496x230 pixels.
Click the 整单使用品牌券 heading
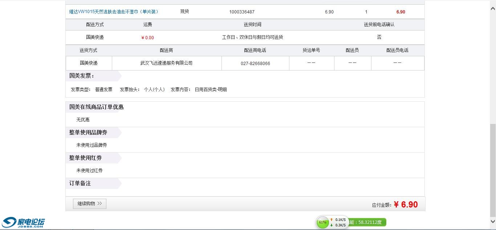click(88, 133)
